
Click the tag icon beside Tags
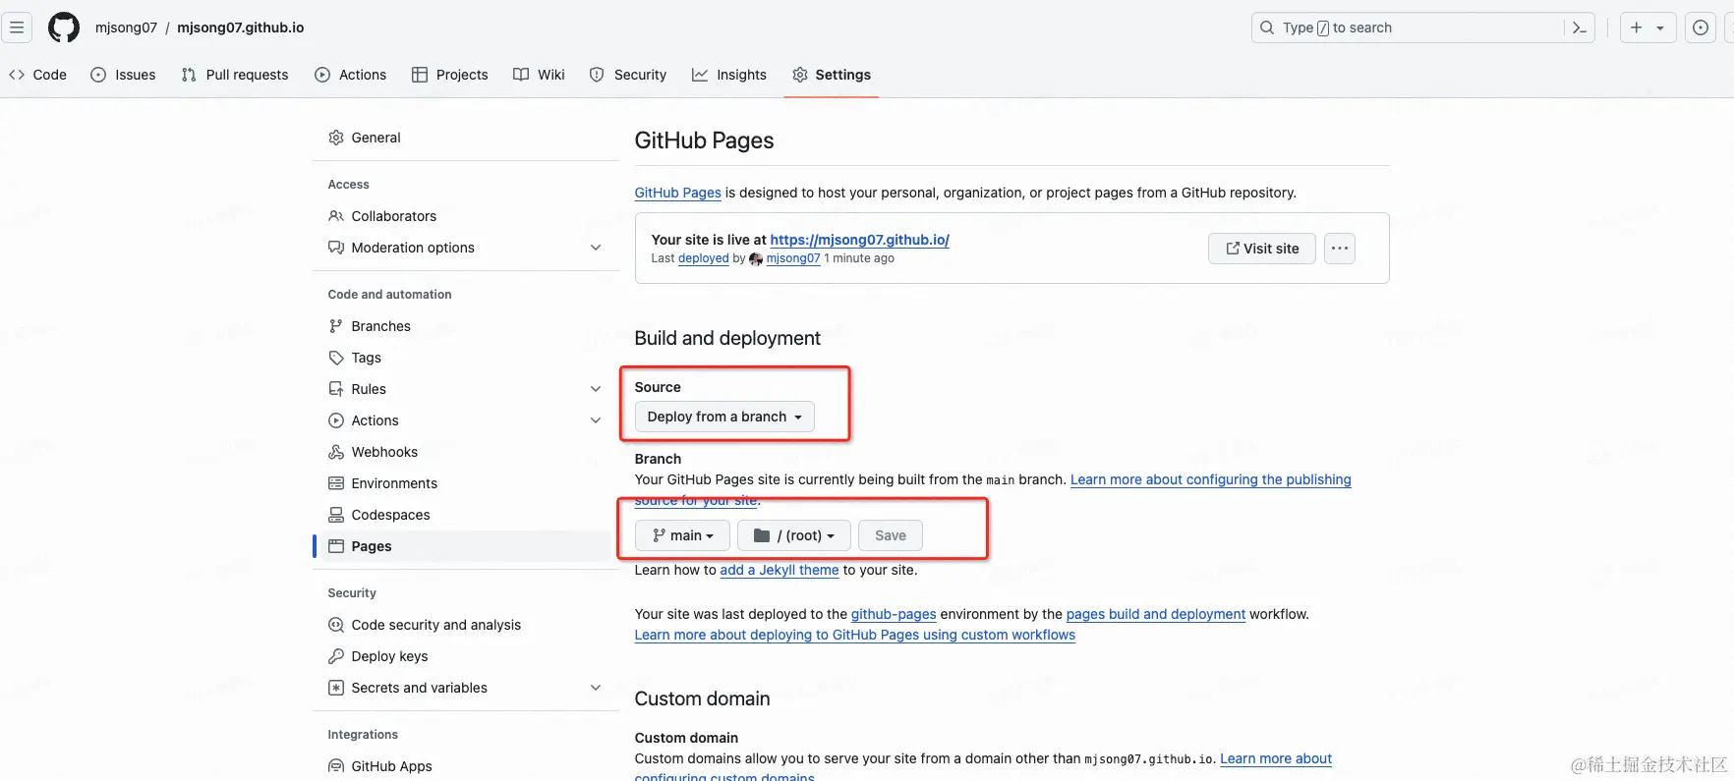tap(336, 358)
